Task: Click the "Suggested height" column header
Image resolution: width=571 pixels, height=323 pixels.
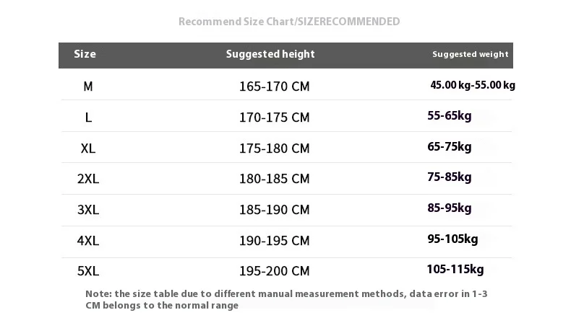Action: [270, 54]
